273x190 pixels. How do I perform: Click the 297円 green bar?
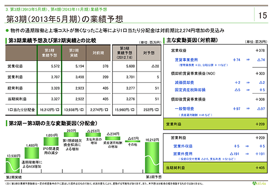pyautogui.click(x=71, y=134)
